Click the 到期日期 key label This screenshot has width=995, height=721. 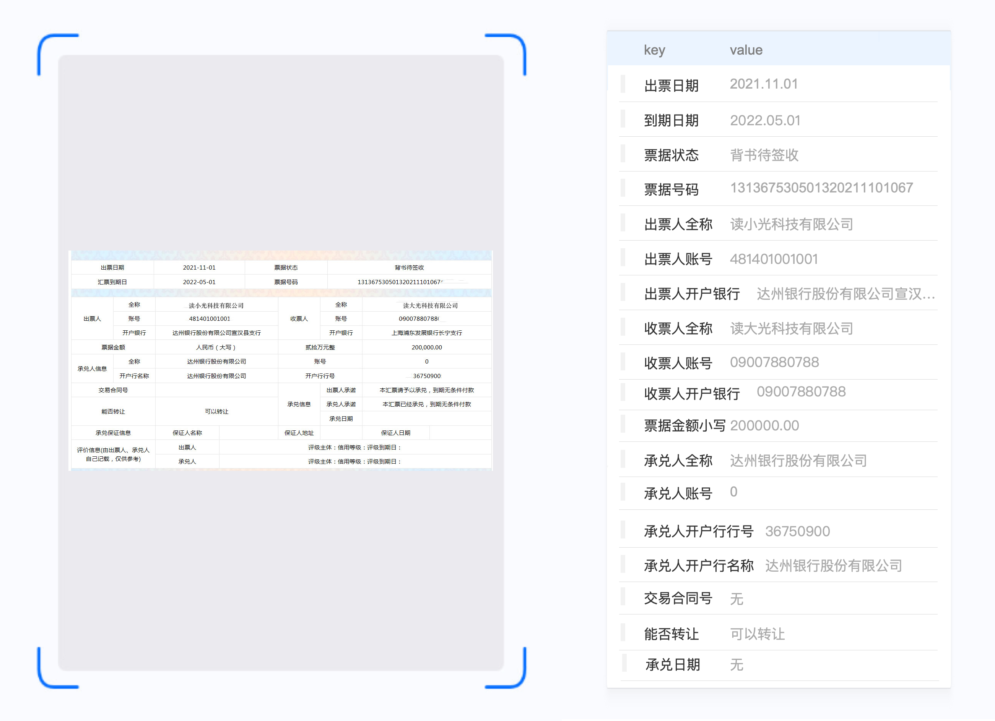click(671, 120)
